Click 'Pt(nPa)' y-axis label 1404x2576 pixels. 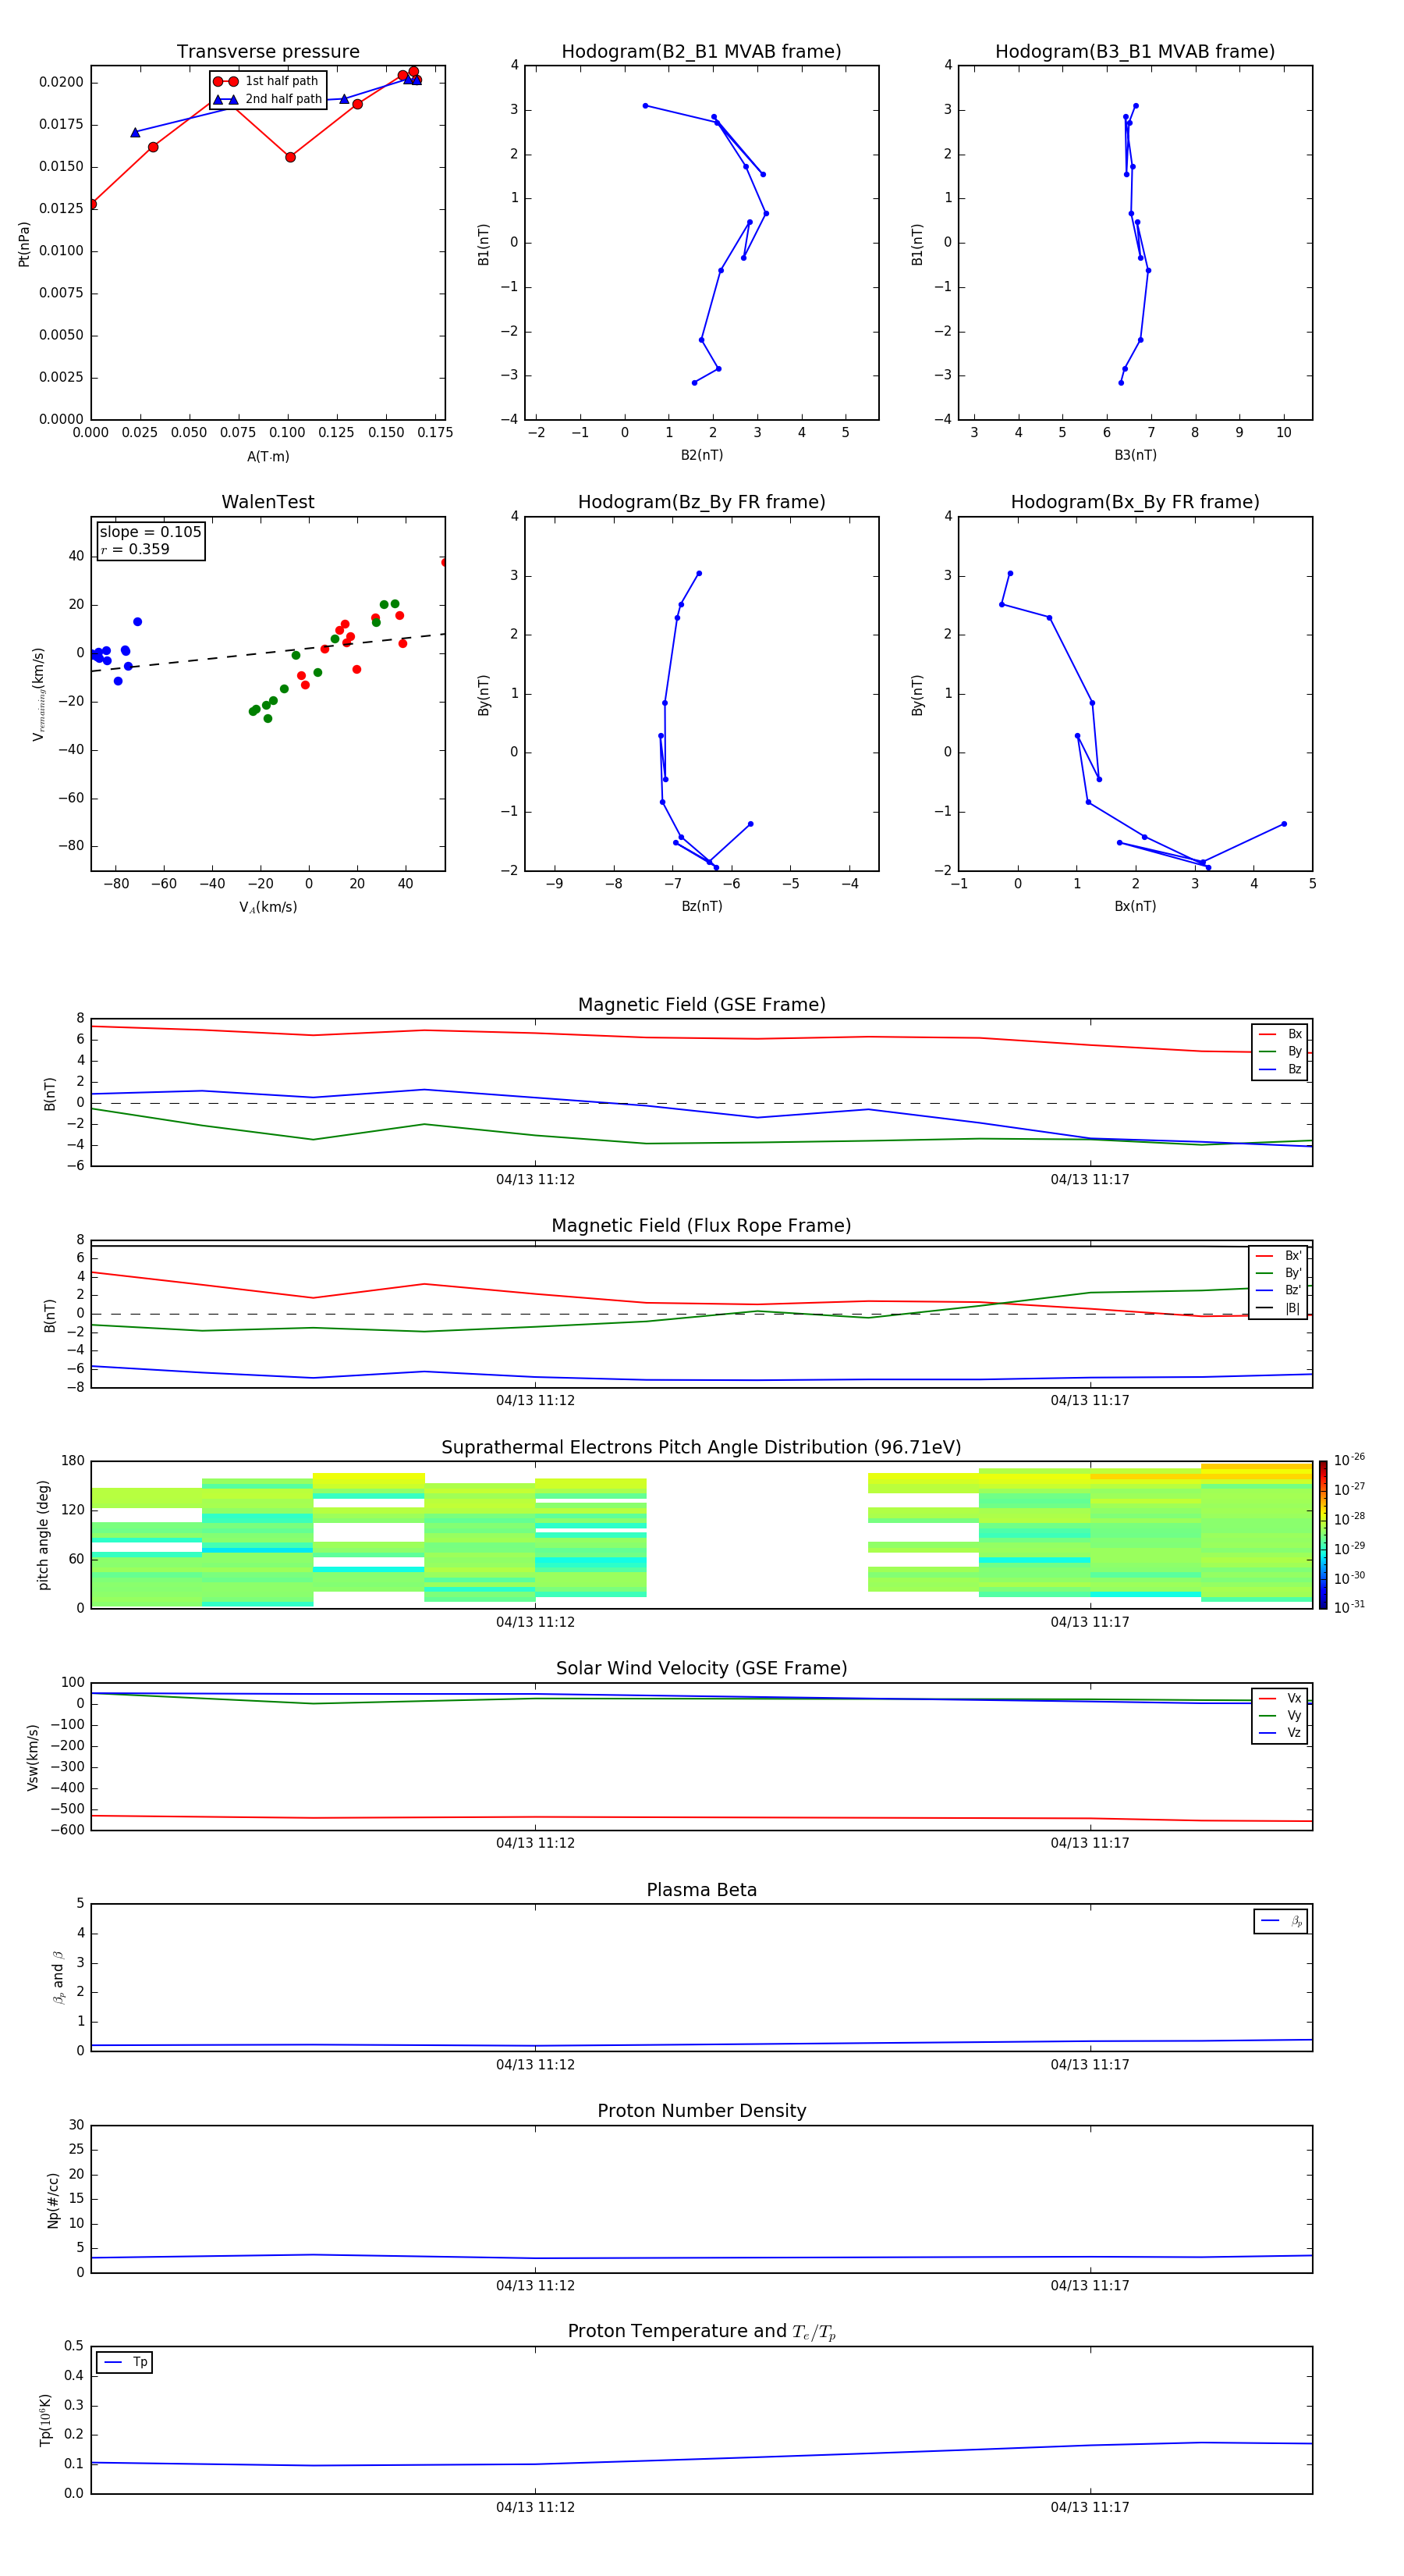(x=24, y=244)
